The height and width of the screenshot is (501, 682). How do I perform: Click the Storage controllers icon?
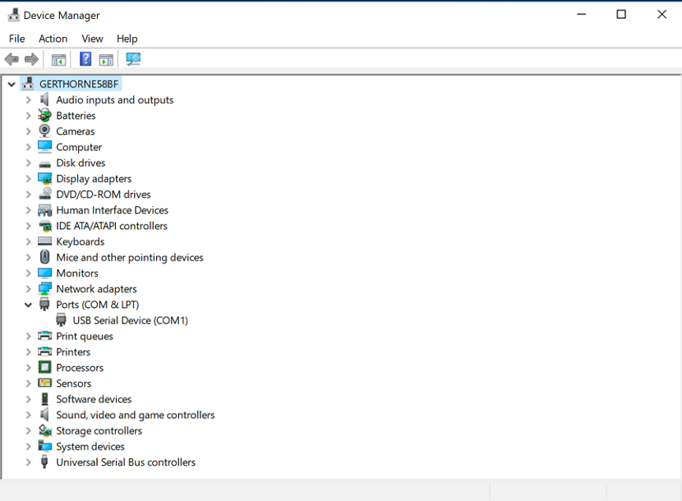click(x=45, y=430)
